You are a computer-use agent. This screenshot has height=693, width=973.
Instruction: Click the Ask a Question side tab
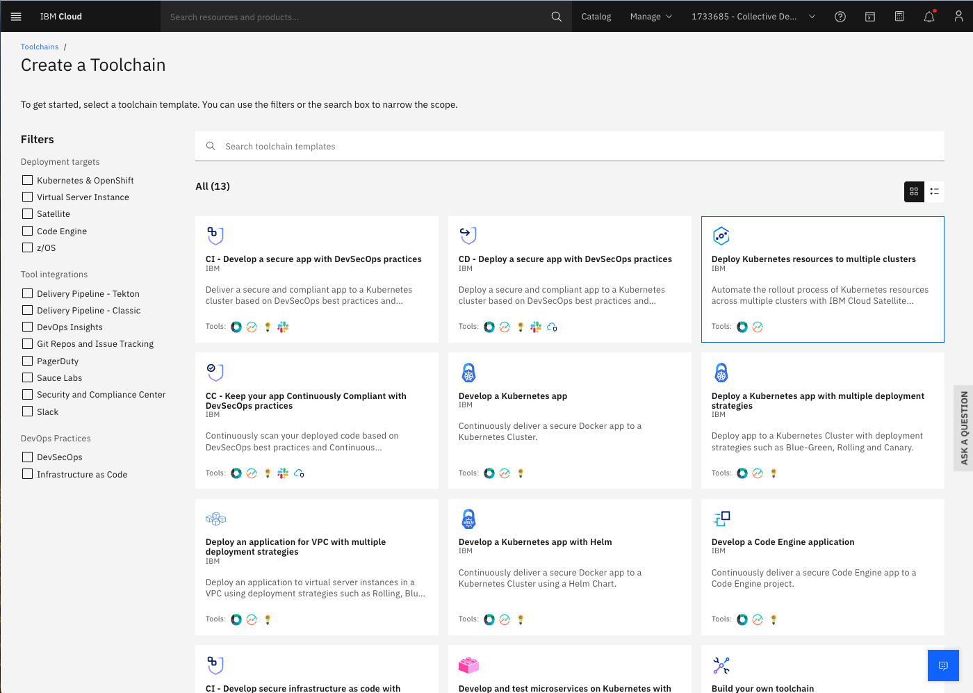(964, 427)
